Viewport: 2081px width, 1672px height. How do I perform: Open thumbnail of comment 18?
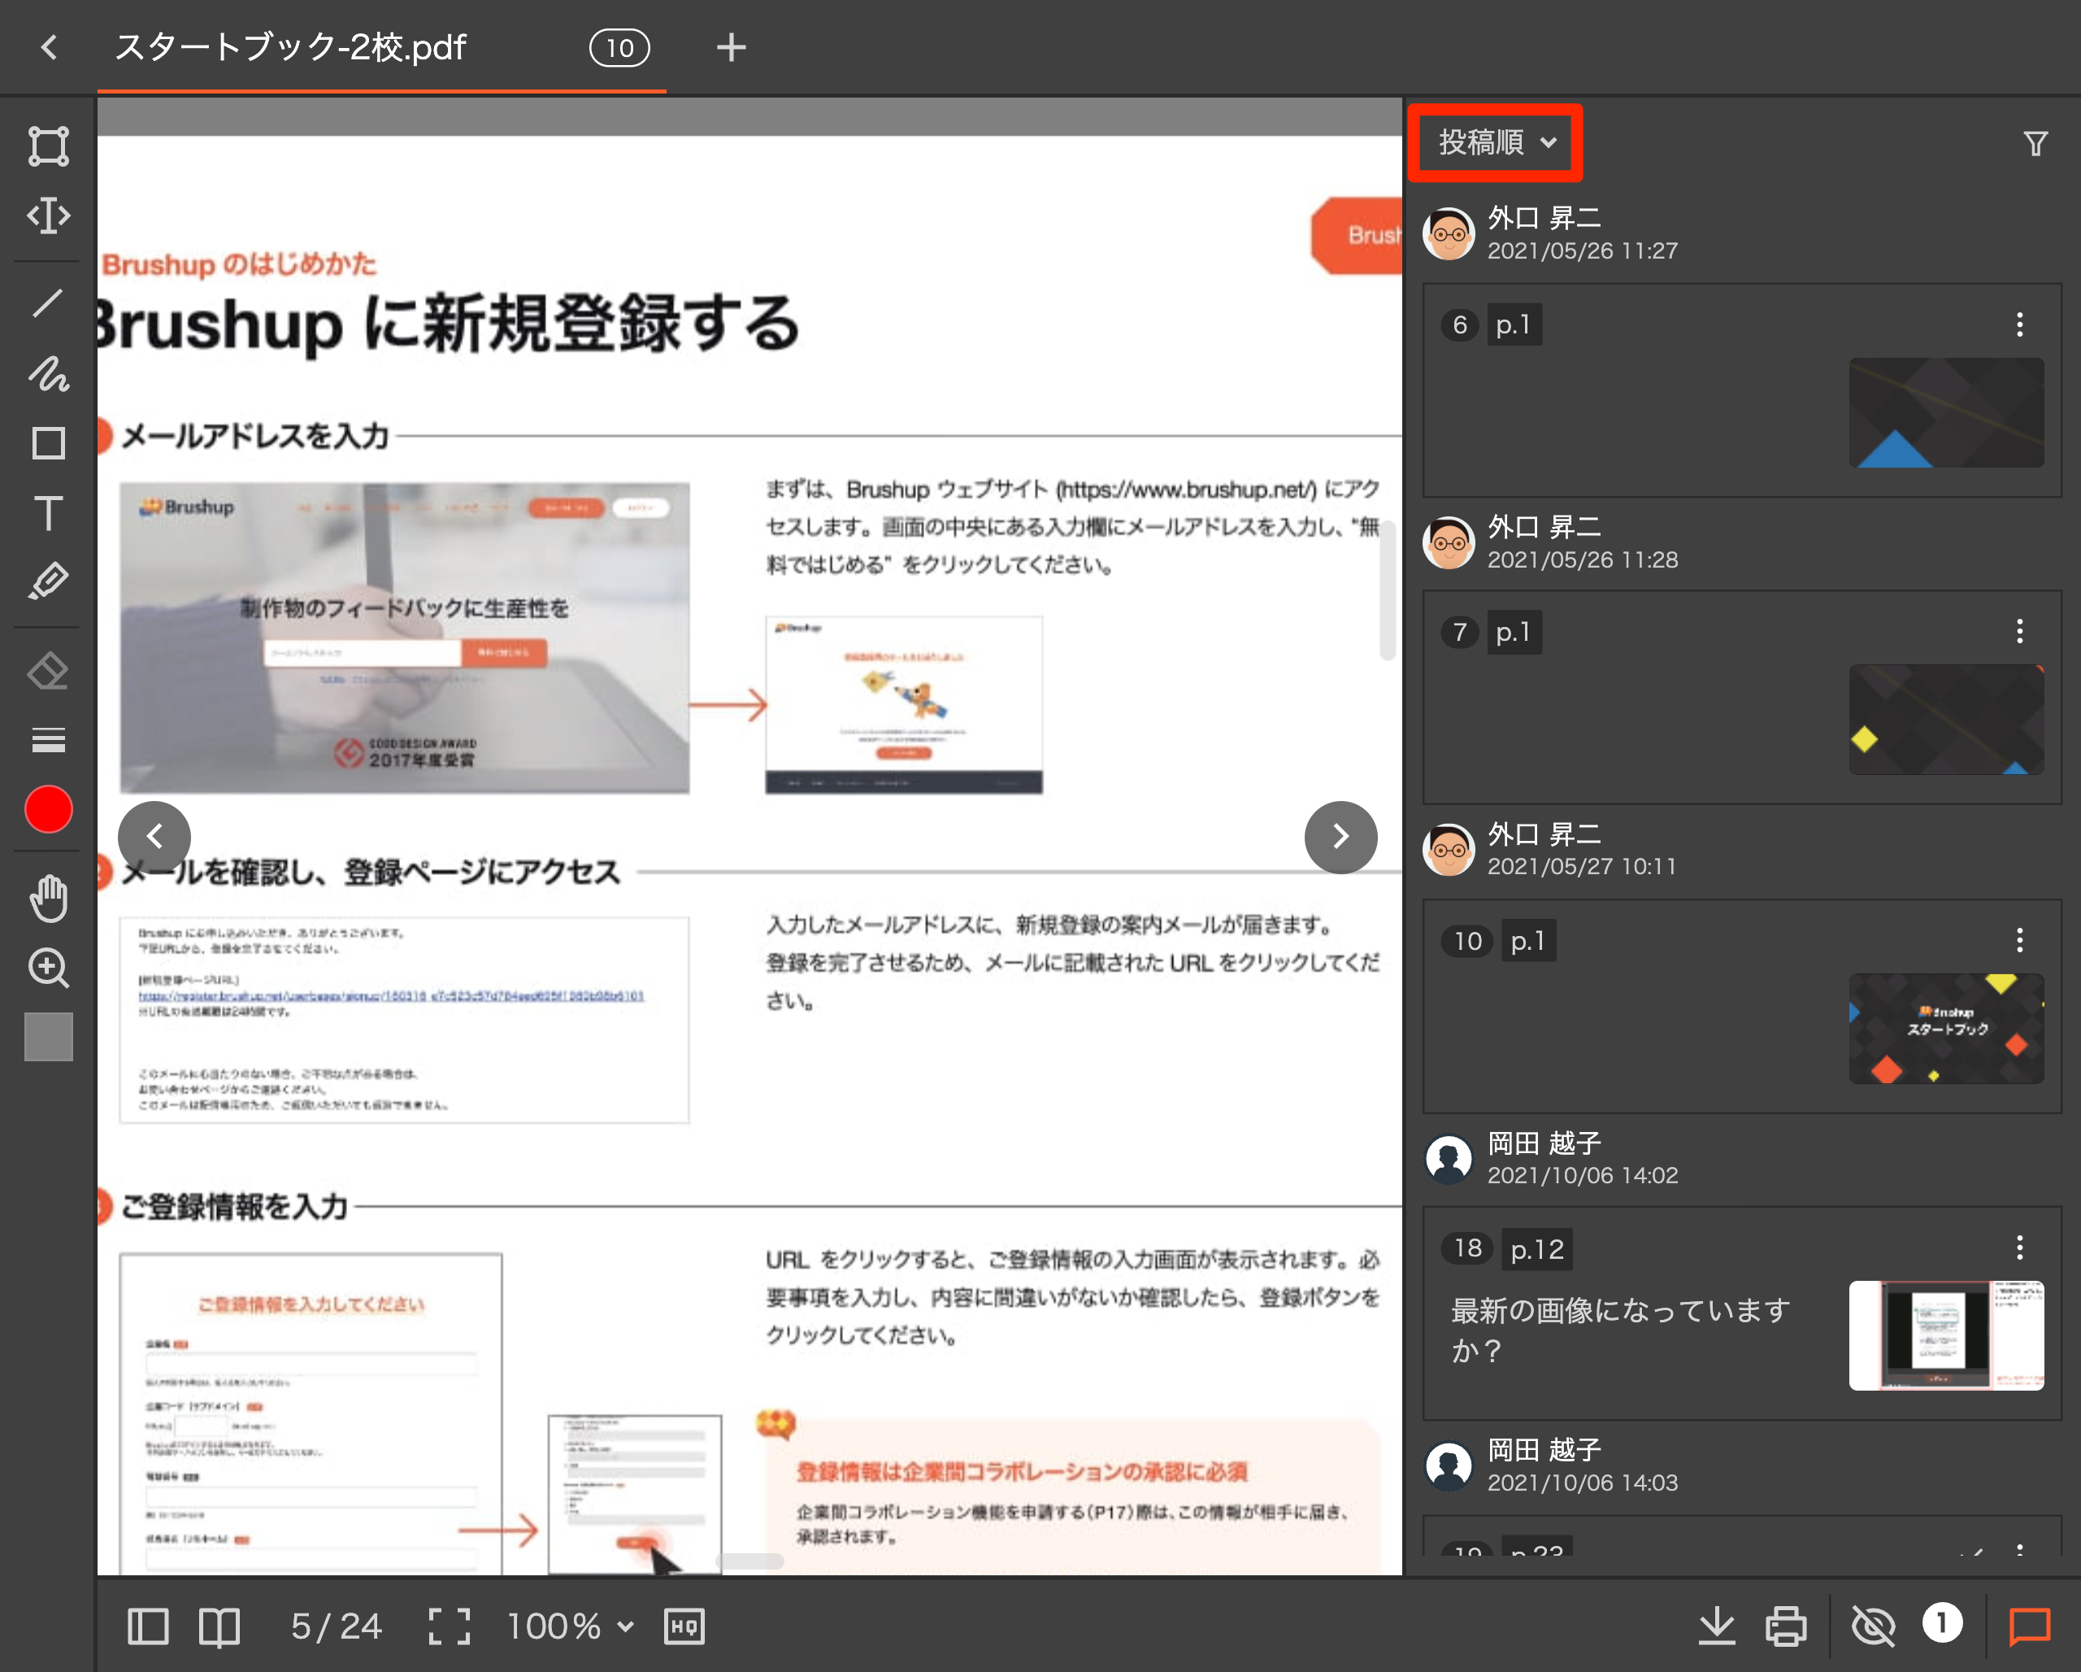tap(1946, 1335)
